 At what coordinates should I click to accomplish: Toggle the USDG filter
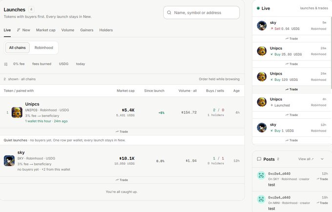(63, 64)
